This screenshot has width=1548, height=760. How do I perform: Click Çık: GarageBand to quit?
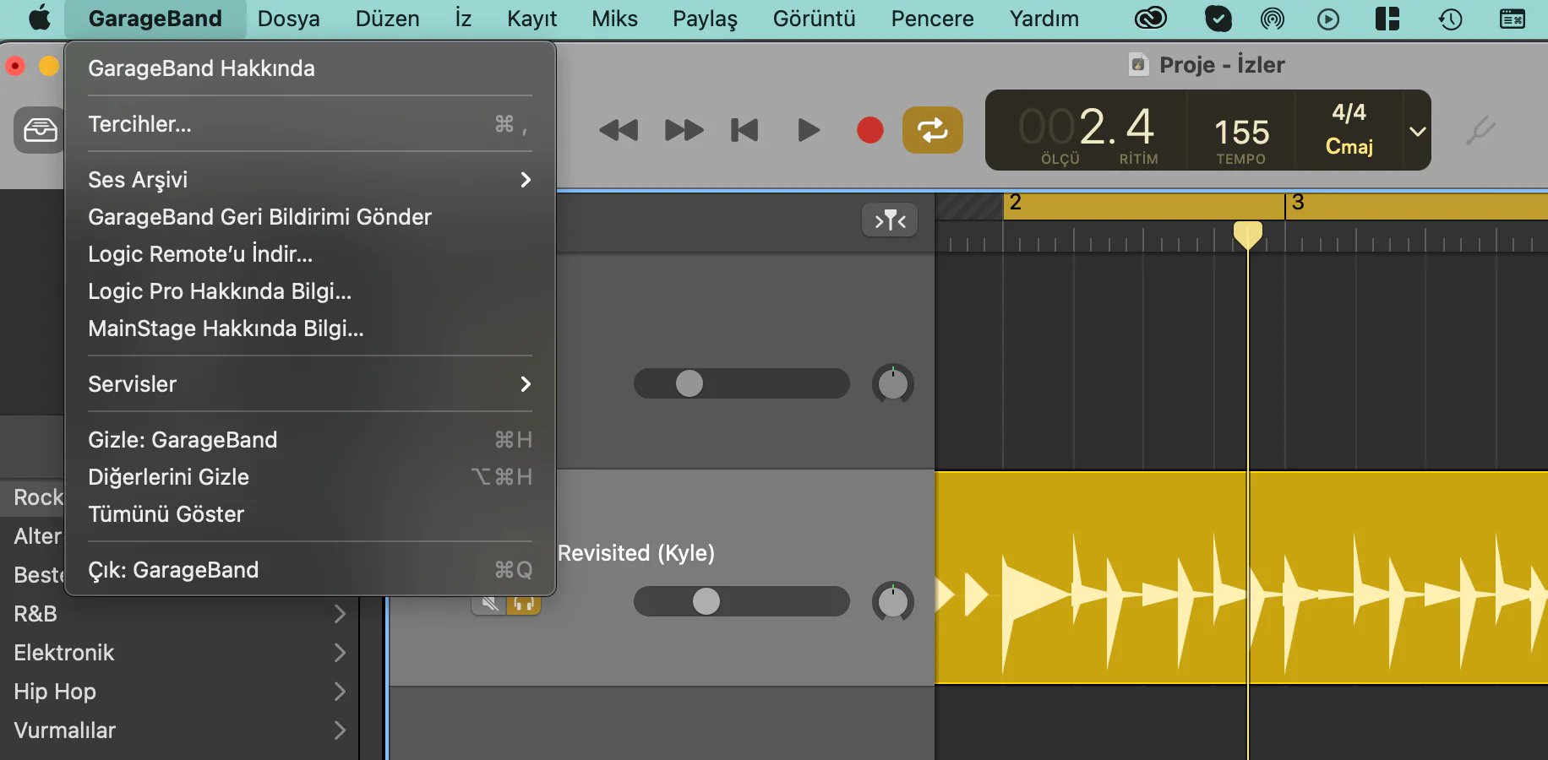click(x=172, y=570)
